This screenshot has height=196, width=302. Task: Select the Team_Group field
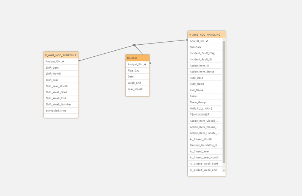pos(205,102)
